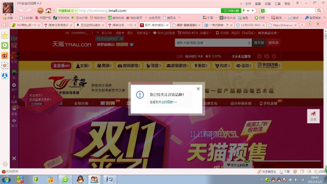This screenshot has width=327, height=184.
Task: Open the 数码家电 category
Action: [129, 66]
